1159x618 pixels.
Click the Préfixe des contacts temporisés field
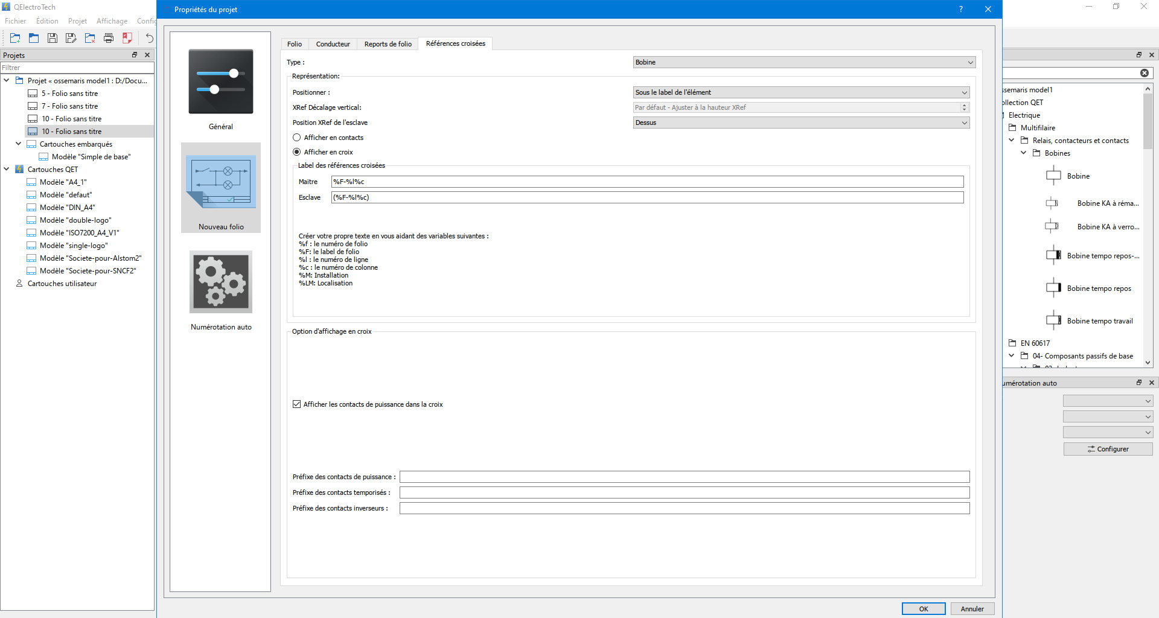click(685, 492)
